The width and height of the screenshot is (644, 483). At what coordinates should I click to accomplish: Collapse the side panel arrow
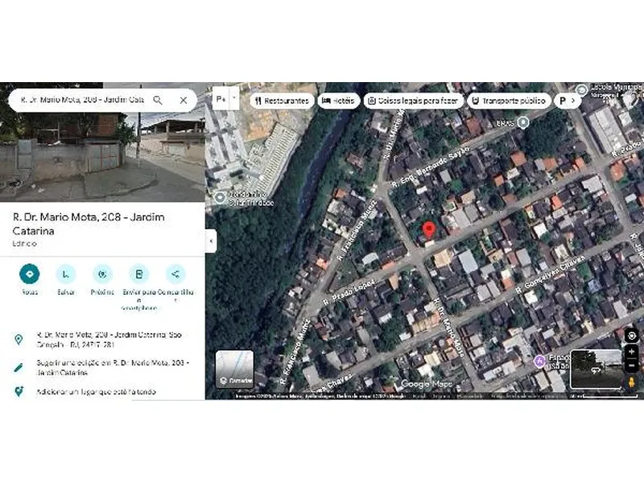point(211,241)
